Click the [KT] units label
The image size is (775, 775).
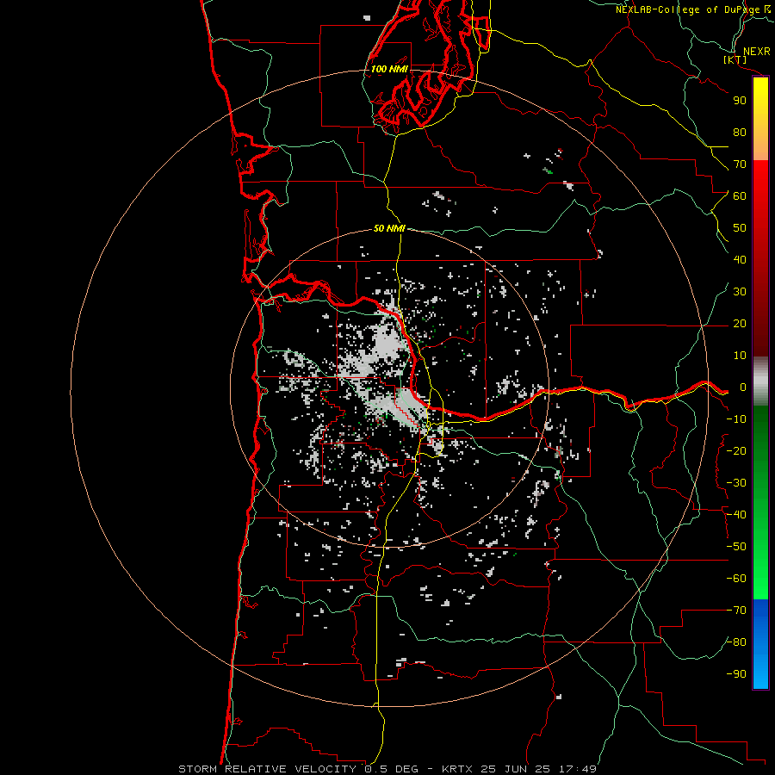(x=735, y=59)
